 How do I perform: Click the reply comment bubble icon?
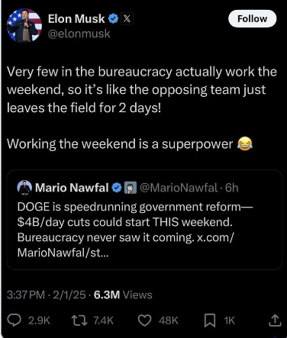pyautogui.click(x=14, y=320)
